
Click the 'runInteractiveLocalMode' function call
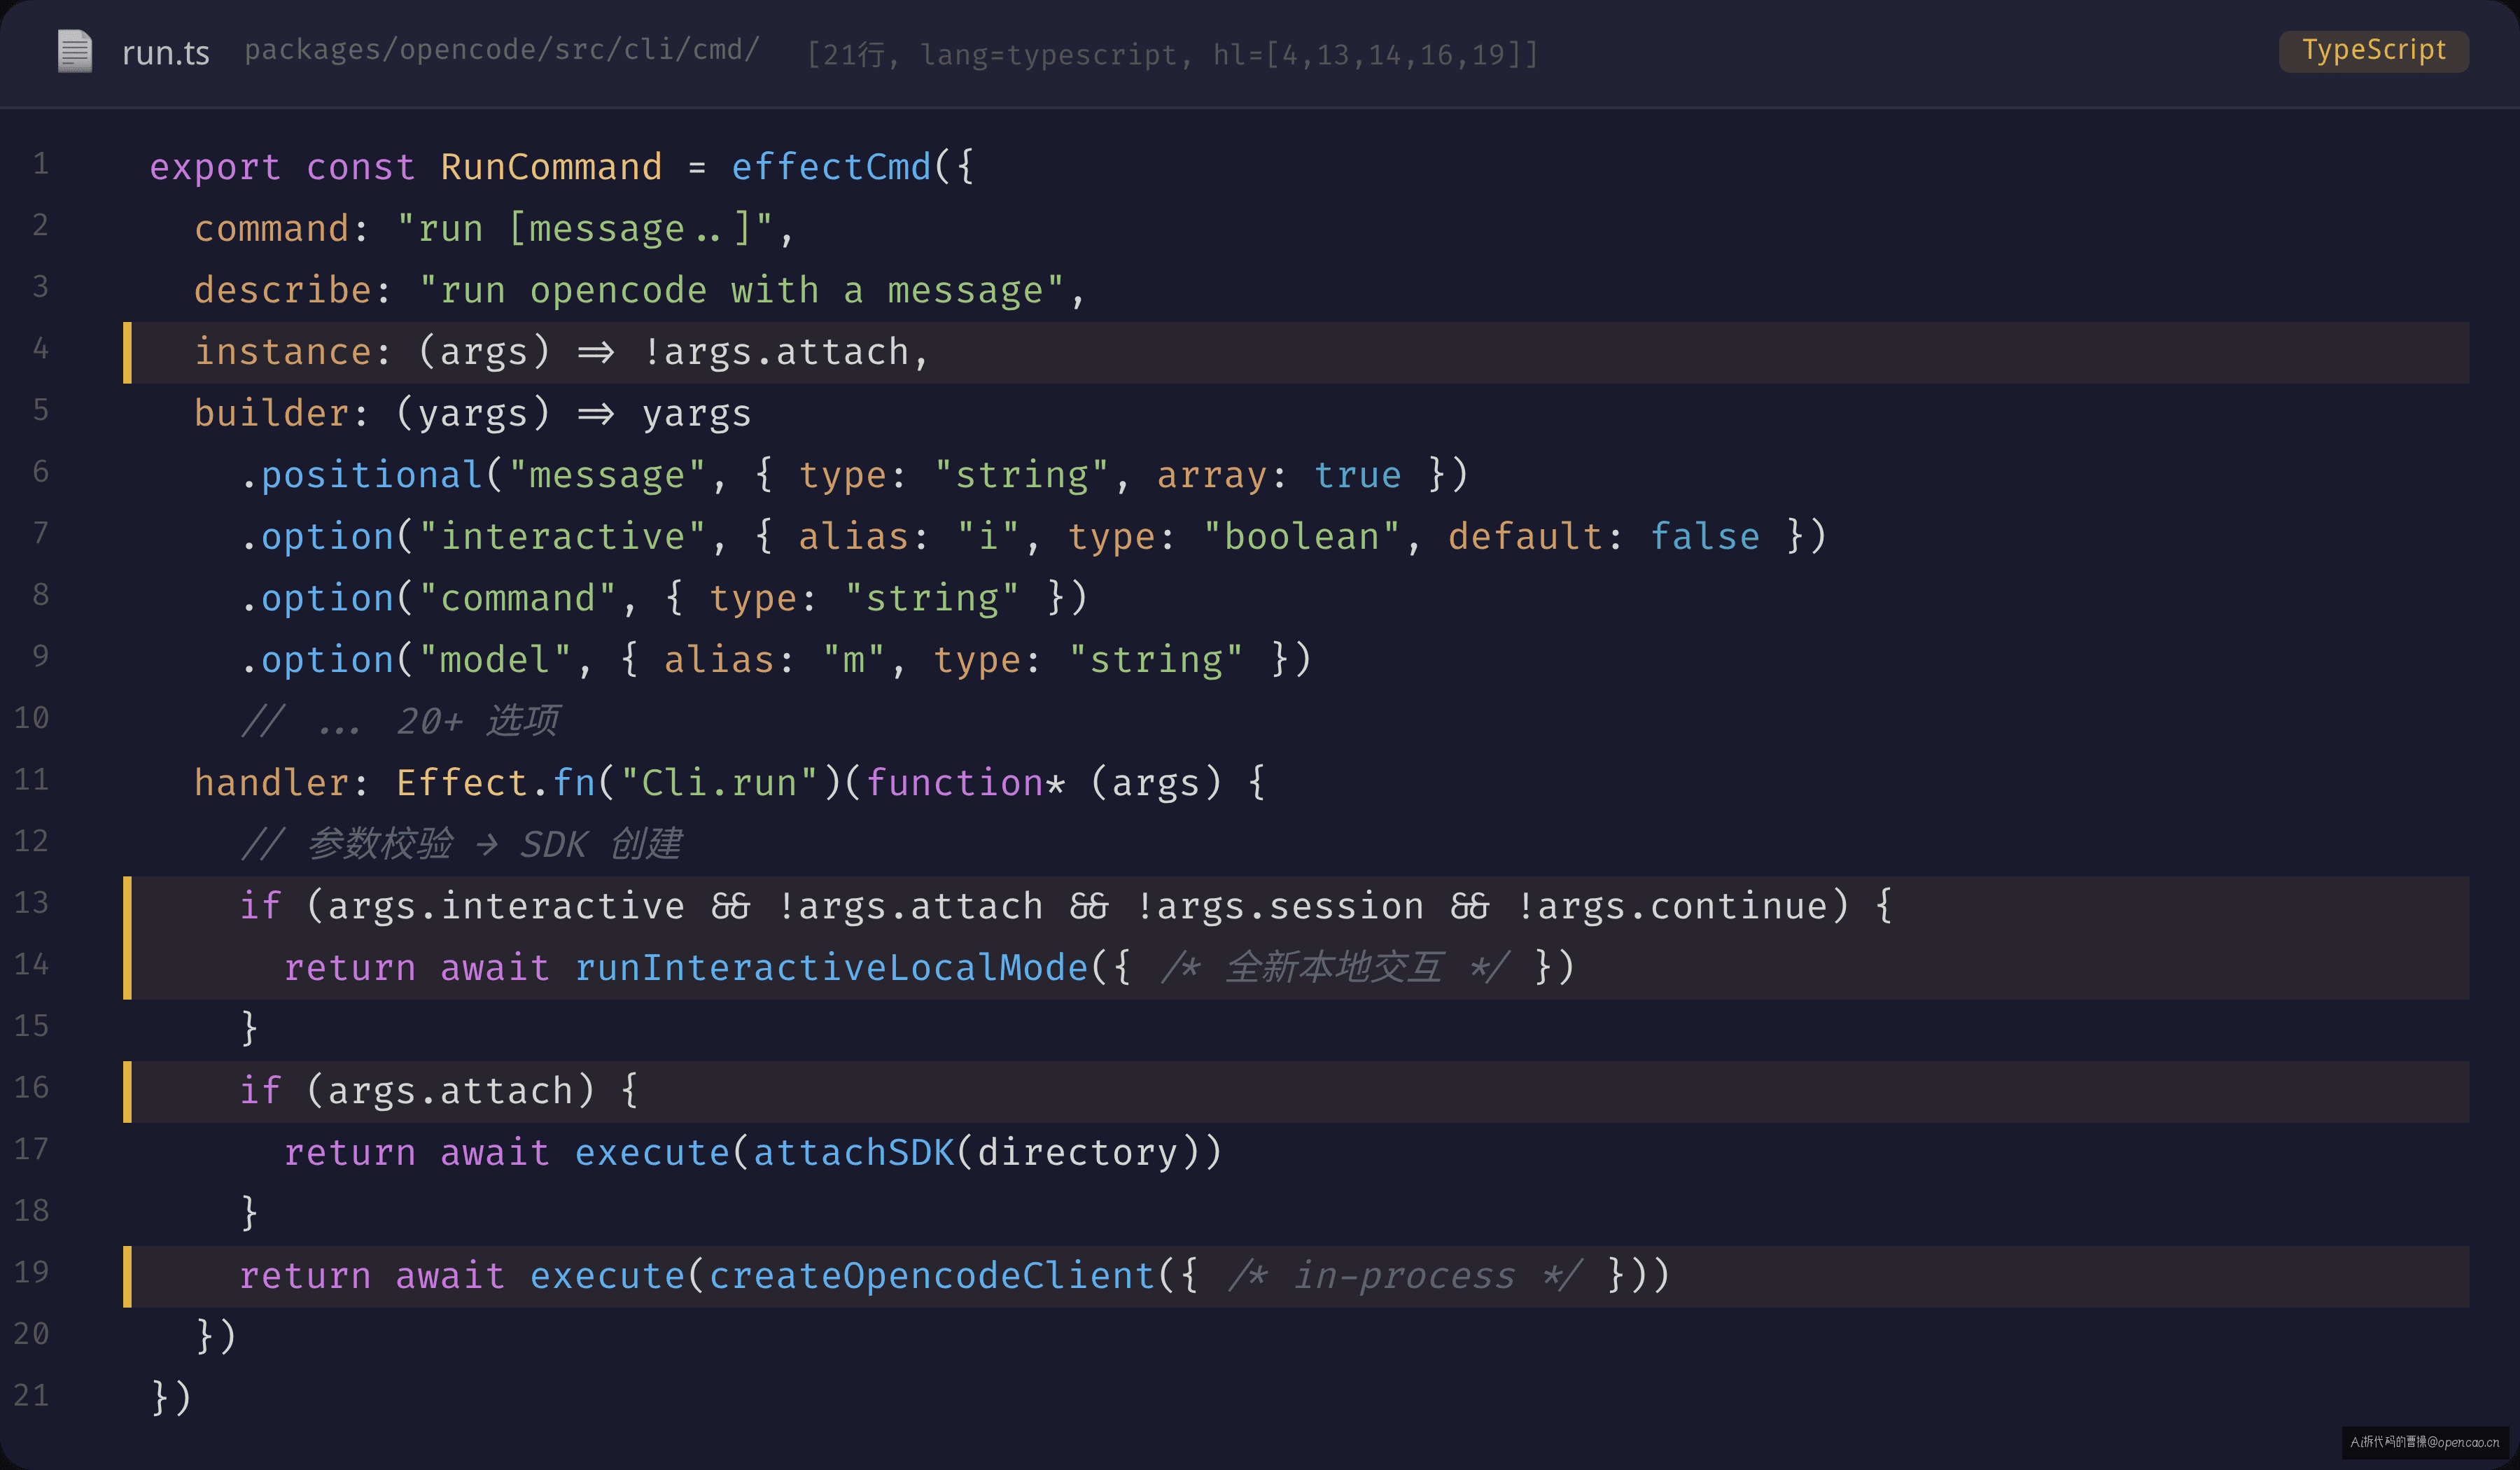[831, 968]
